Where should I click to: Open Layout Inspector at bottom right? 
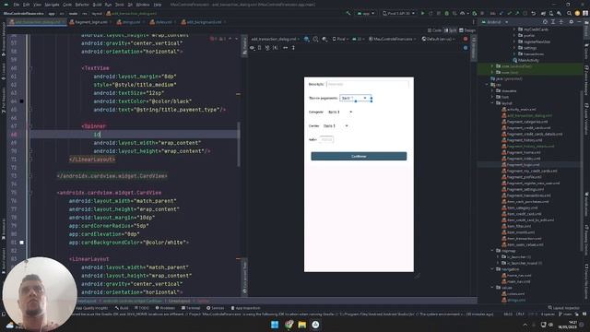pos(563,308)
